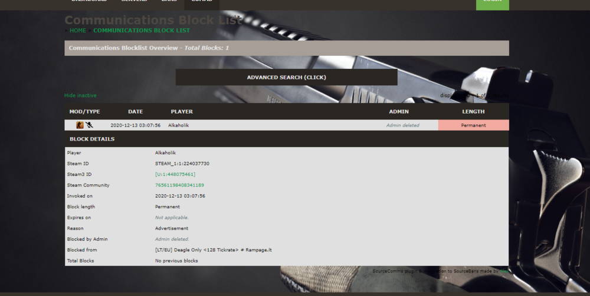
Task: Click the Alex author link in footer
Action: 503,271
